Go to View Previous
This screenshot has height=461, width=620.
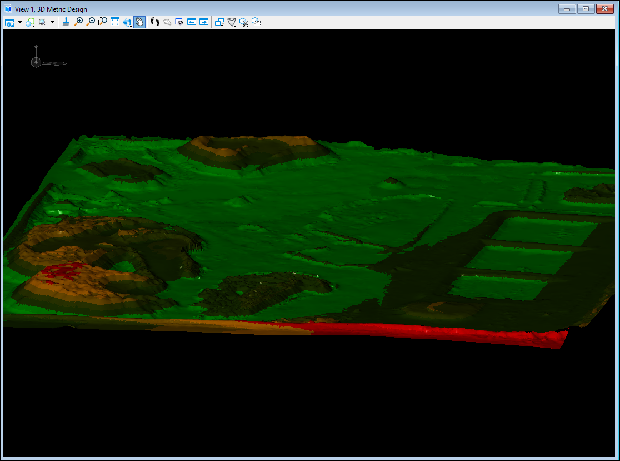(x=192, y=22)
